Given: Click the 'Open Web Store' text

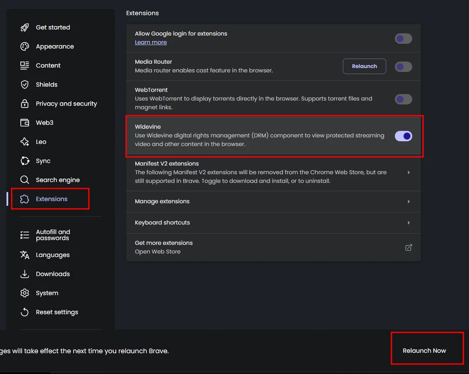Looking at the screenshot, I should click(x=158, y=252).
